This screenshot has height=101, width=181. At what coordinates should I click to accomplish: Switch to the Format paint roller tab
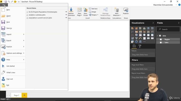point(140,46)
